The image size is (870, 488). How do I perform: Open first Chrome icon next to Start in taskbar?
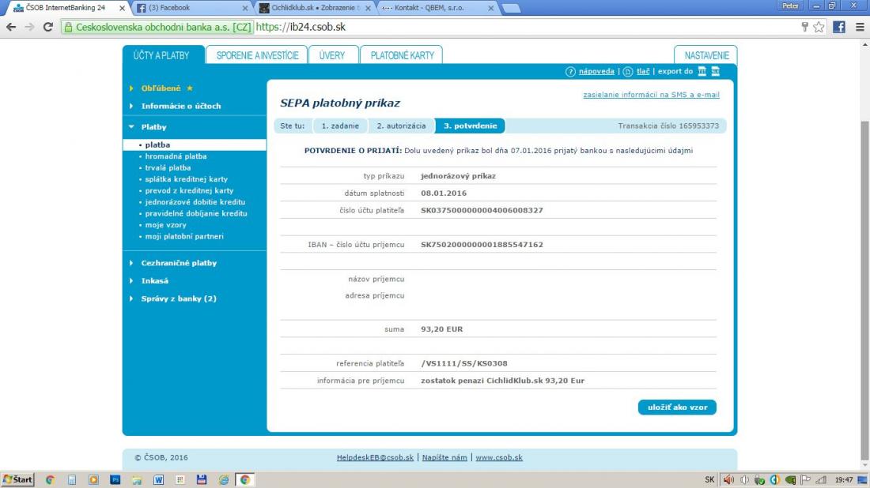50,479
